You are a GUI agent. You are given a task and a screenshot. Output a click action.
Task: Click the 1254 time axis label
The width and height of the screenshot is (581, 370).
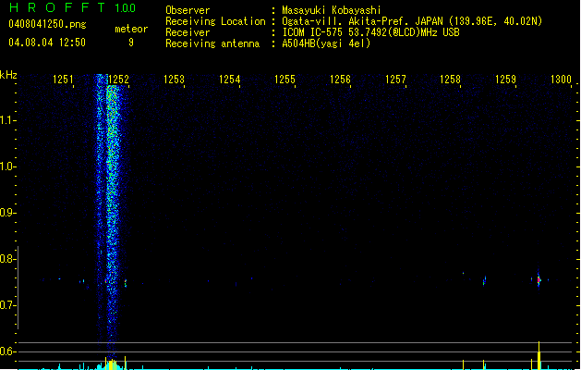click(229, 80)
